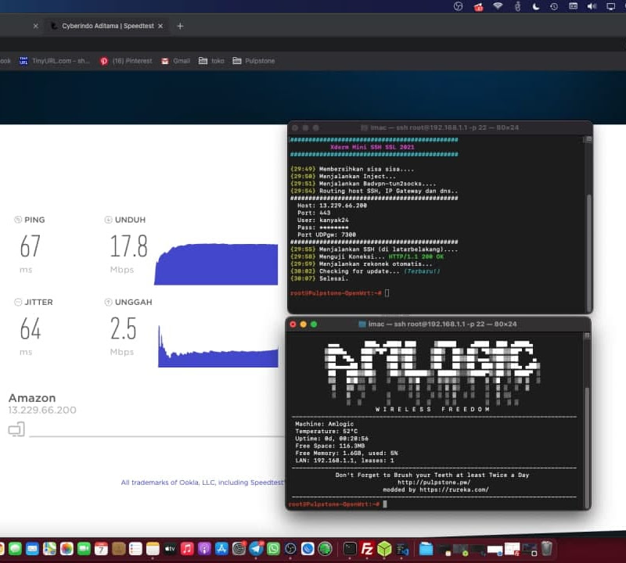Open System Preferences from the dock

coord(239,549)
